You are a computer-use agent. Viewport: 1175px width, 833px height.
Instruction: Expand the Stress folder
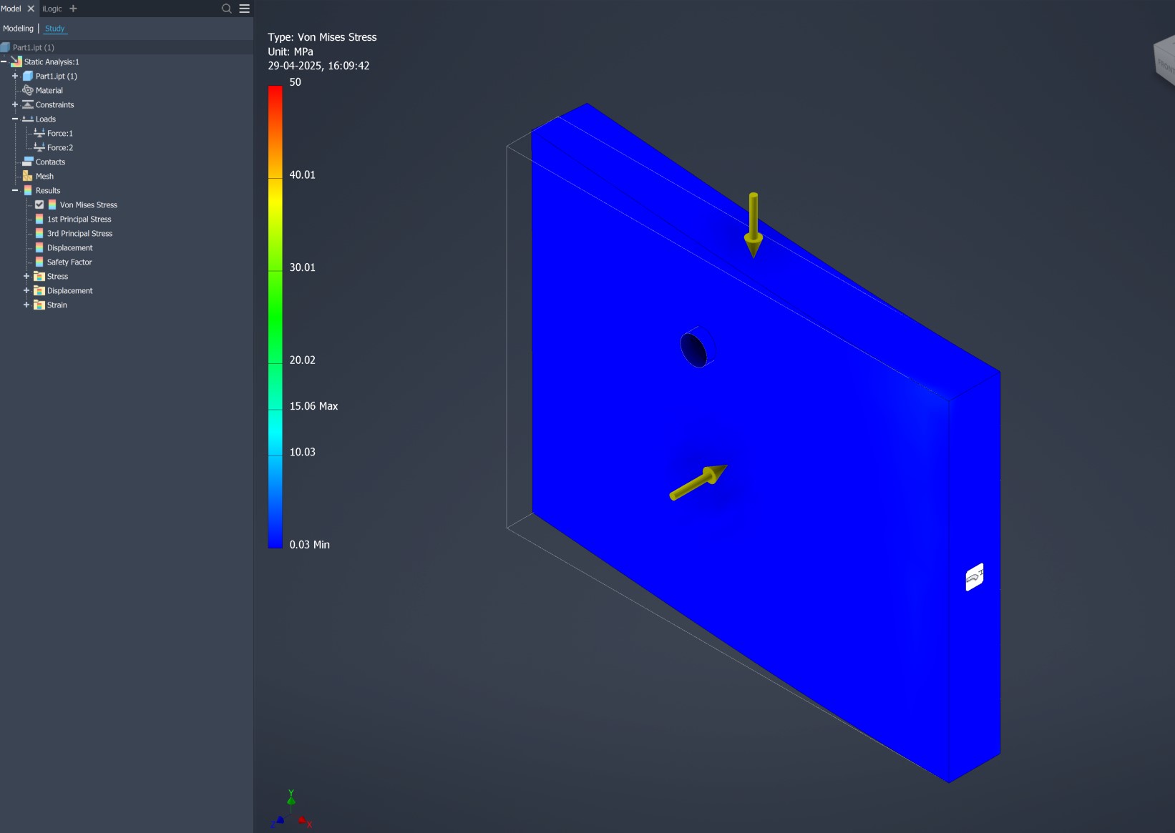[26, 276]
